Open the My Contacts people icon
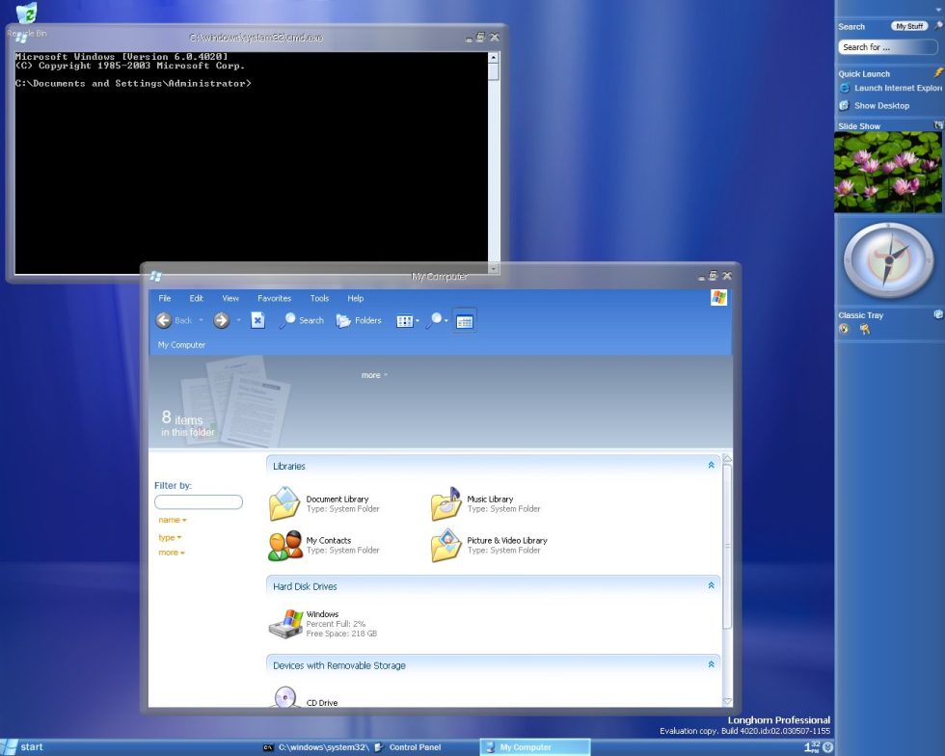The image size is (945, 756). 284,545
